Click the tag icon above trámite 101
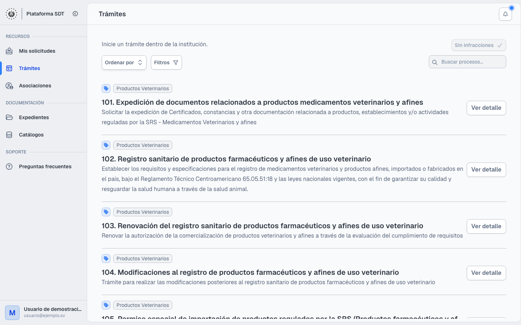521x325 pixels. (106, 88)
